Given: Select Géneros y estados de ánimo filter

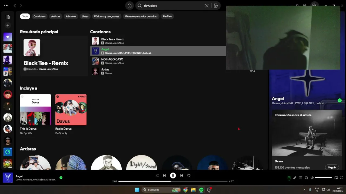Looking at the screenshot, I should click(141, 16).
